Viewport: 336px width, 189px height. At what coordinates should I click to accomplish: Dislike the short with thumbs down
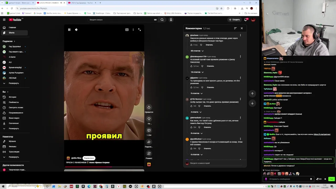(149, 119)
